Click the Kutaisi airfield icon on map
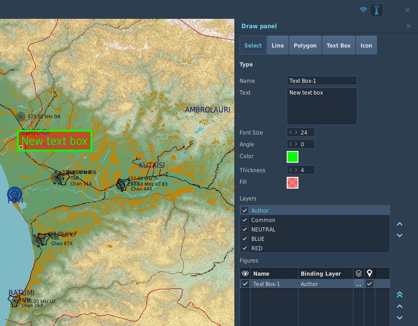Image resolution: width=418 pixels, height=326 pixels. point(121,184)
